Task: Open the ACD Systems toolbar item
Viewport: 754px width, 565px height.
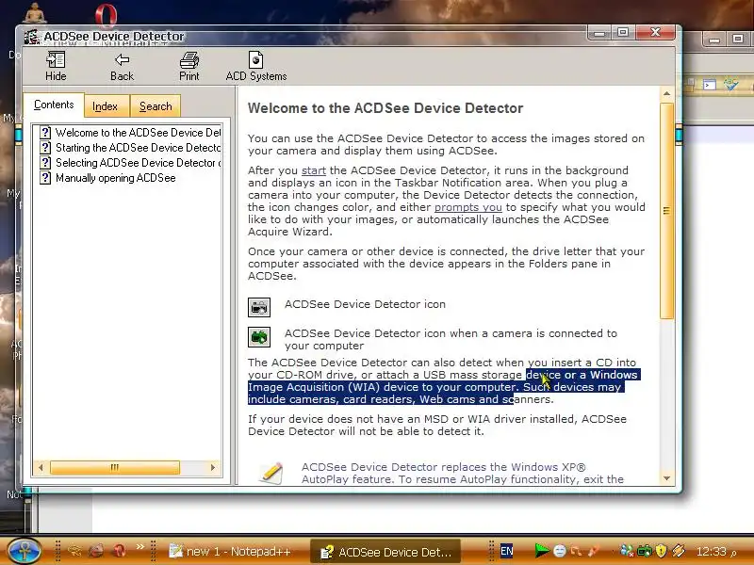Action: tap(255, 66)
